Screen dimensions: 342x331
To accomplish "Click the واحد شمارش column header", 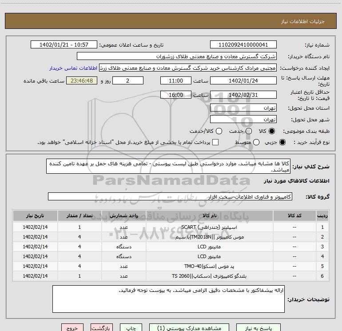I will coord(123,216).
